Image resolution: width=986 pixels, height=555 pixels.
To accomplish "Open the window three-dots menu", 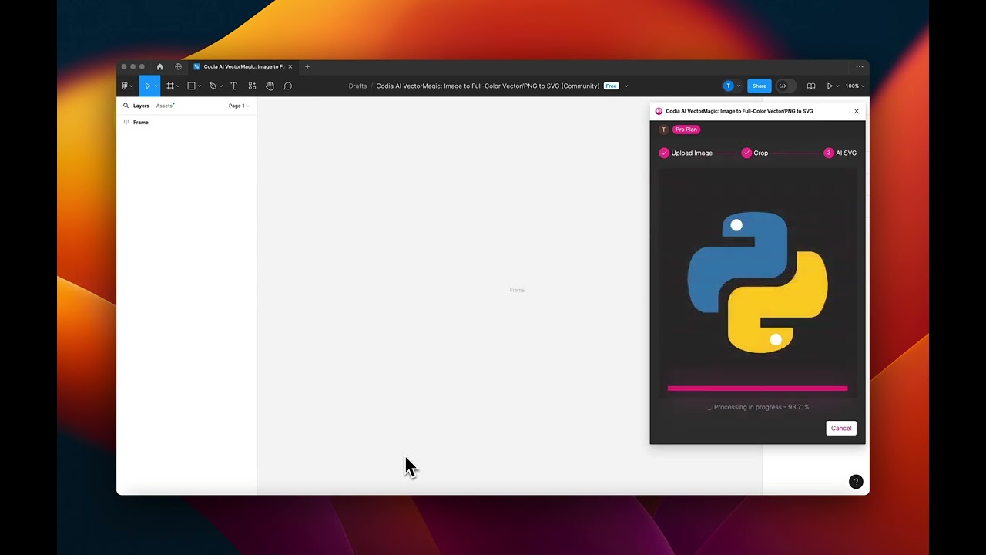I will (860, 66).
